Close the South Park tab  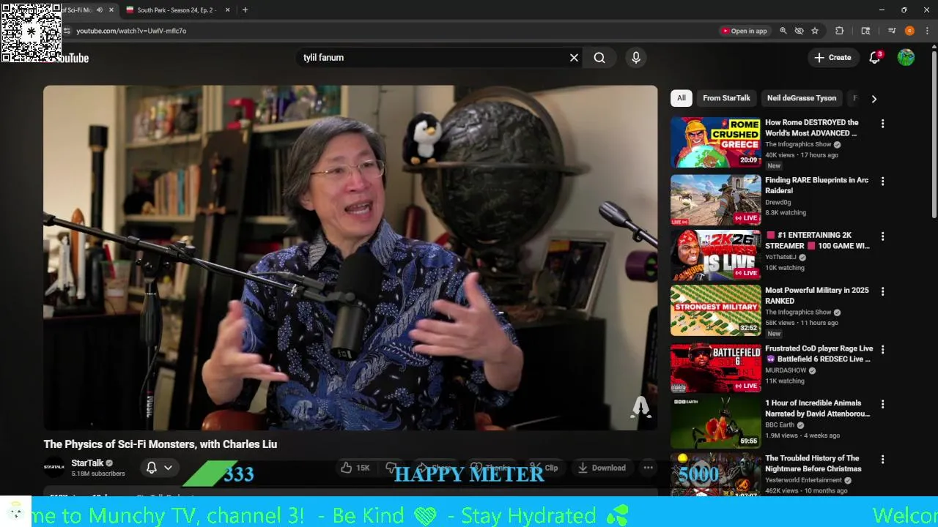click(227, 10)
